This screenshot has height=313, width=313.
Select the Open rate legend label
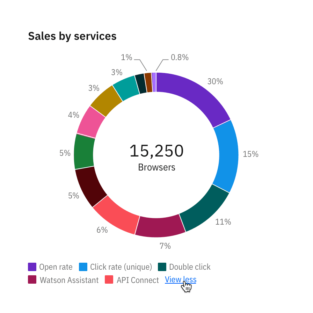[56, 267]
